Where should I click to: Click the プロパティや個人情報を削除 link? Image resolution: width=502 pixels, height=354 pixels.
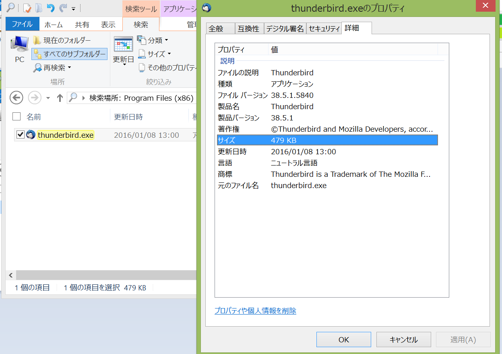point(255,311)
